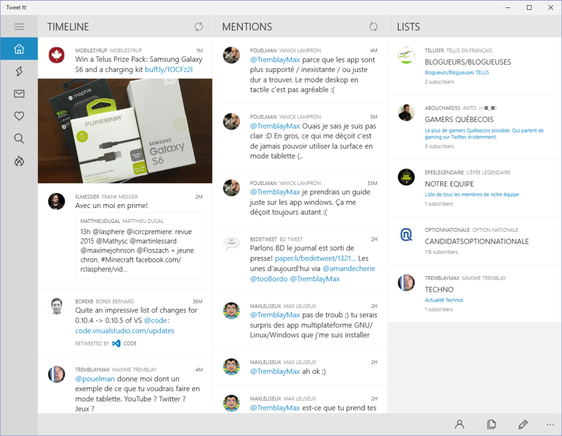Refresh the Mentions column
This screenshot has width=562, height=436.
373,27
